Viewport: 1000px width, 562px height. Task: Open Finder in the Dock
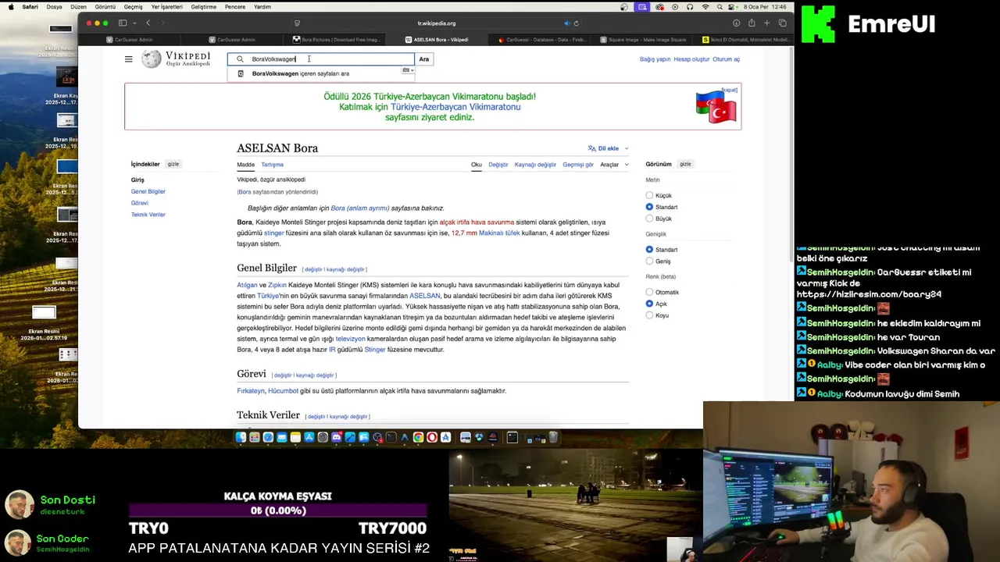click(241, 438)
